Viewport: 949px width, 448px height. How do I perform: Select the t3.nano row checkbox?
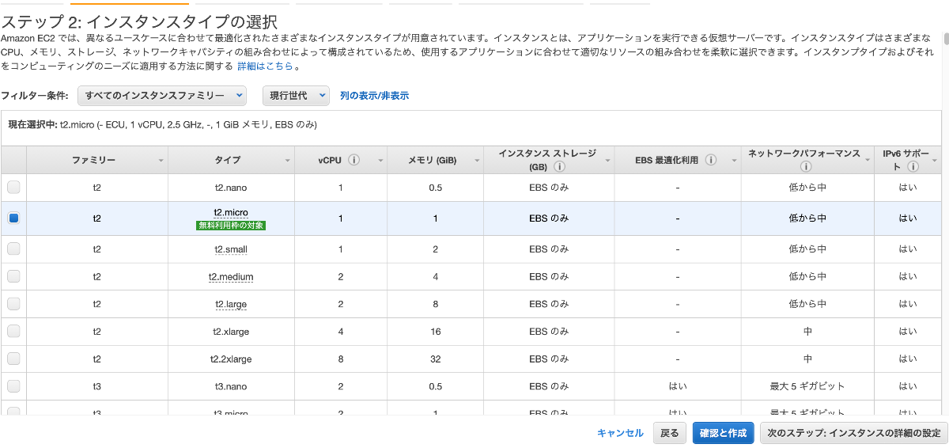13,386
